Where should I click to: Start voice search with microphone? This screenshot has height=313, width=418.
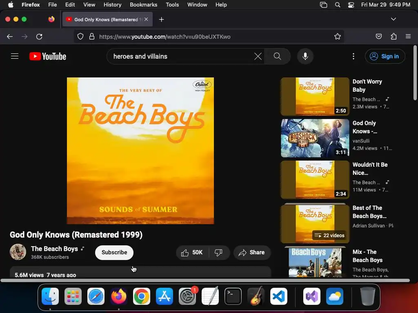point(305,56)
